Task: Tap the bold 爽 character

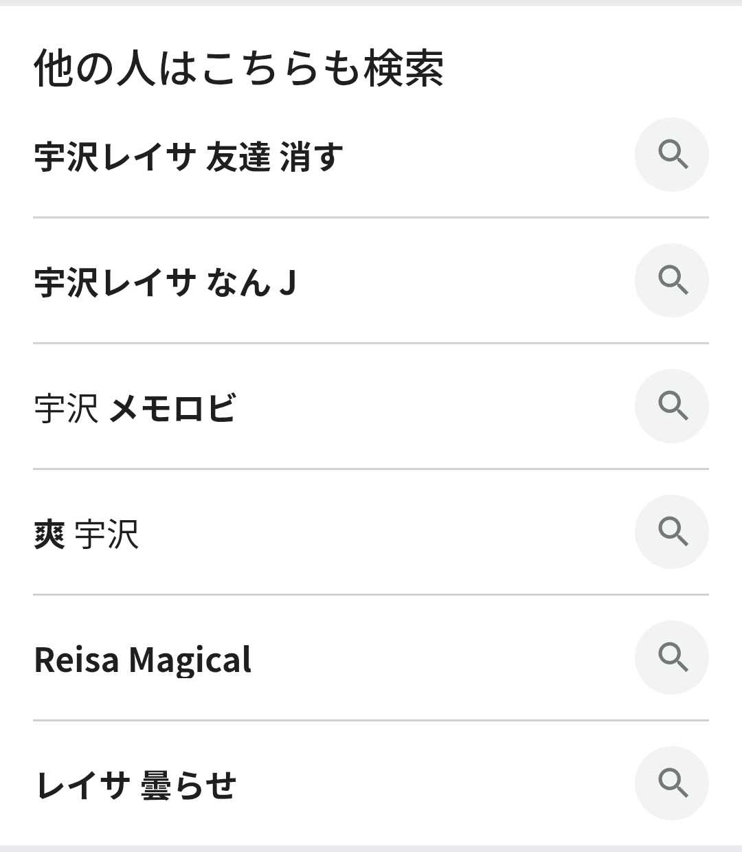Action: pos(49,534)
